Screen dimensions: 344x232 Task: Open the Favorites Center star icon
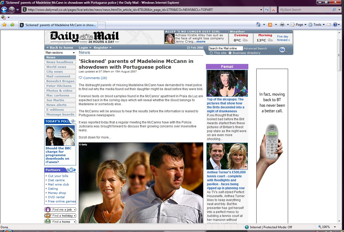(4, 25)
